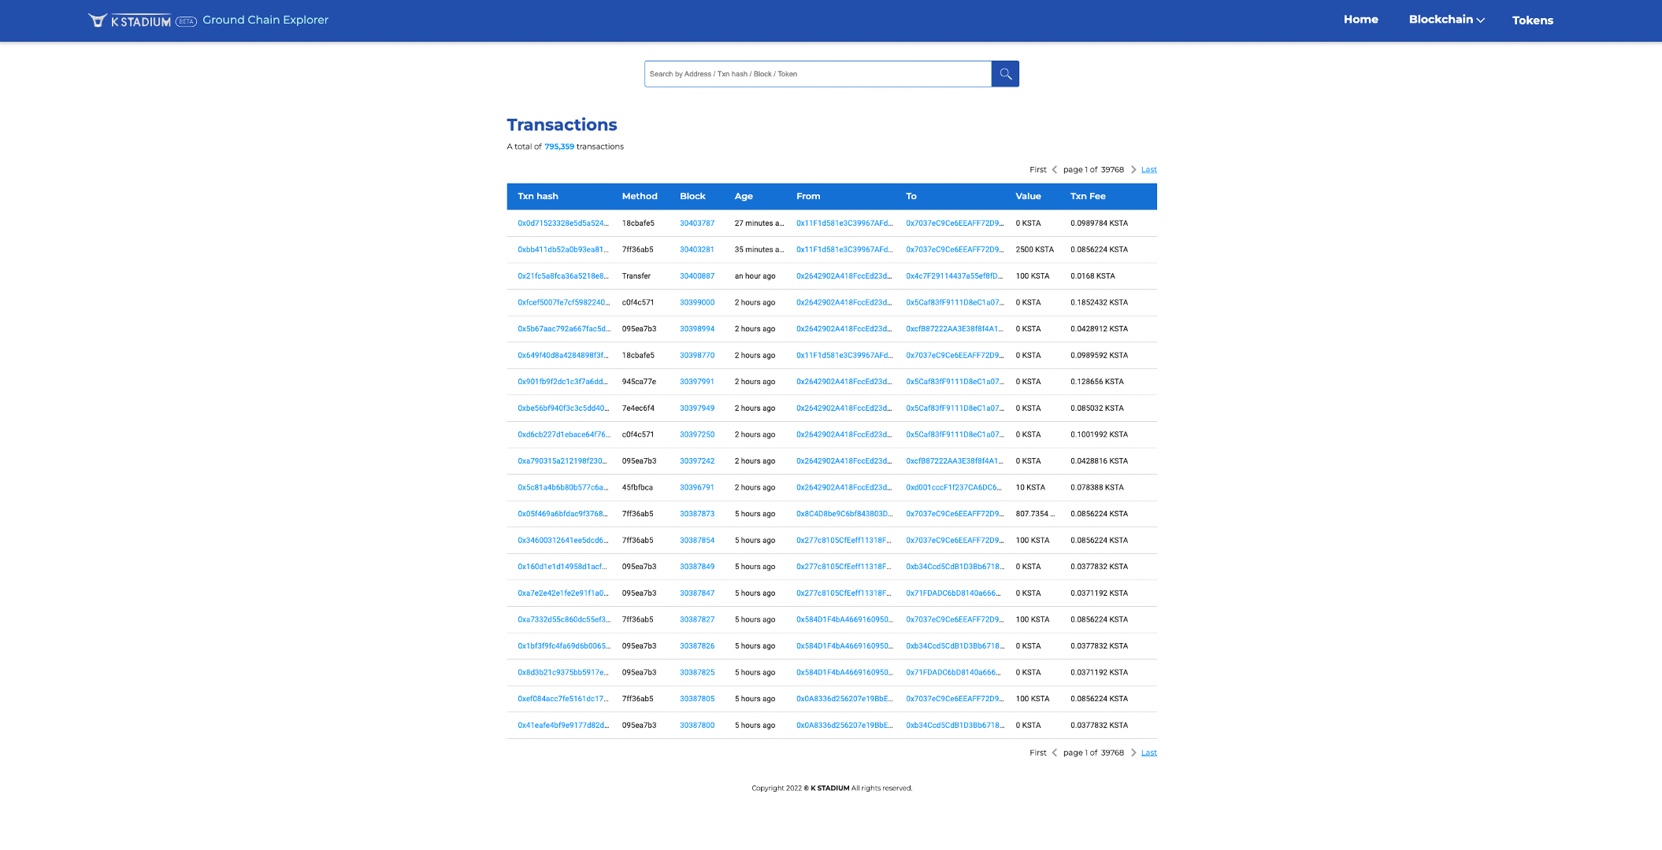Go to next page using top chevron
1662x850 pixels.
pyautogui.click(x=1133, y=170)
